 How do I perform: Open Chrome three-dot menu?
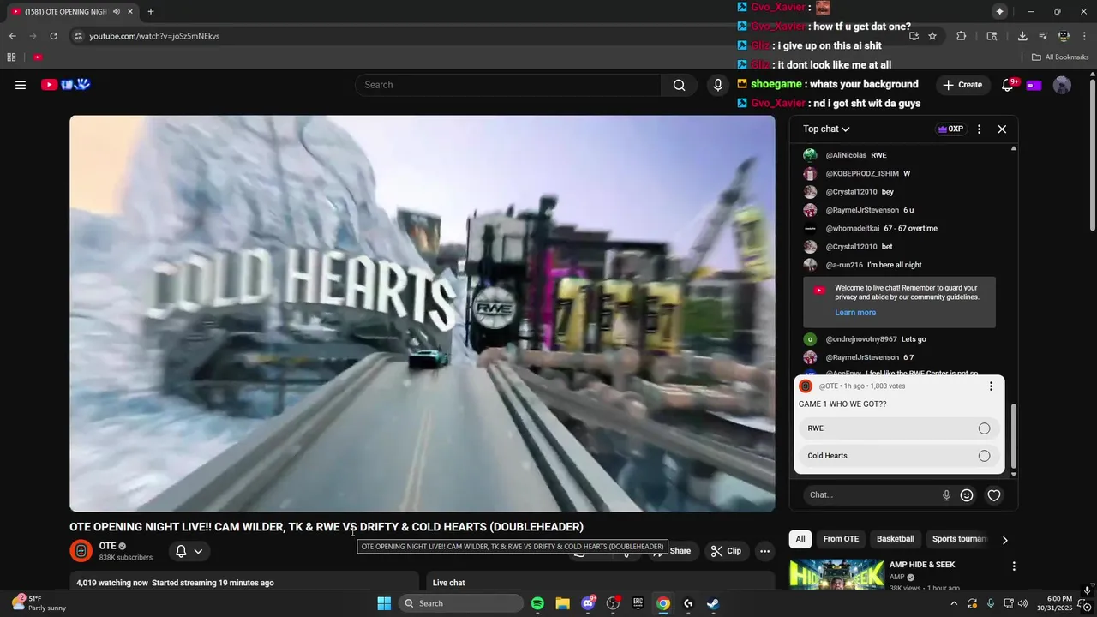1084,36
